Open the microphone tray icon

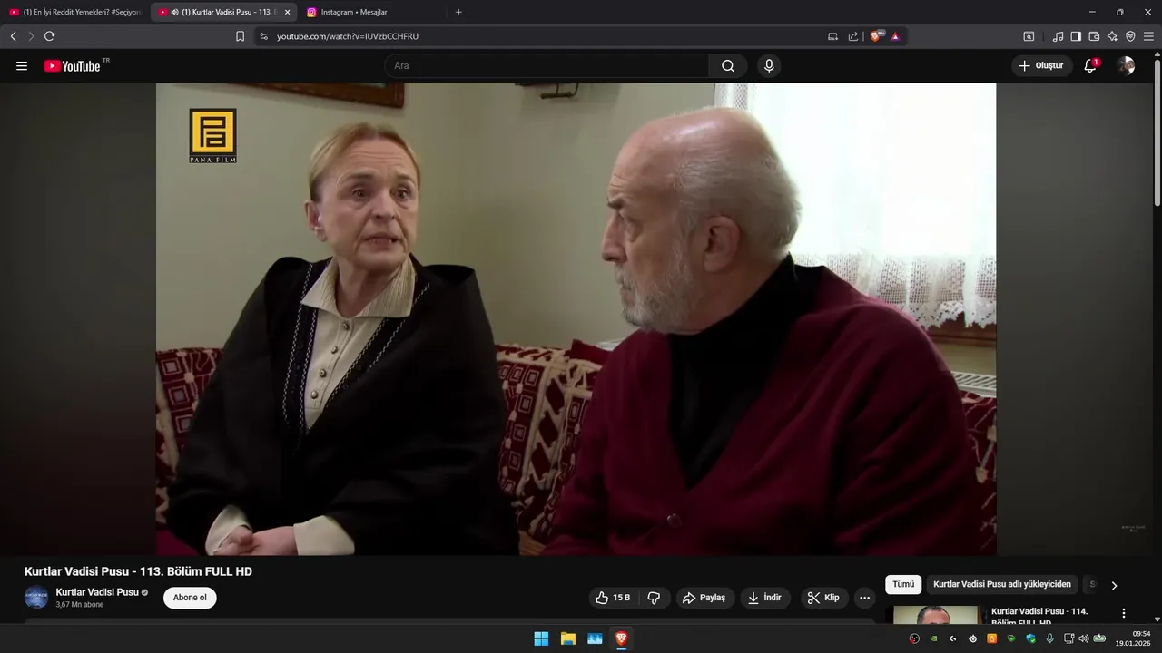click(1049, 638)
